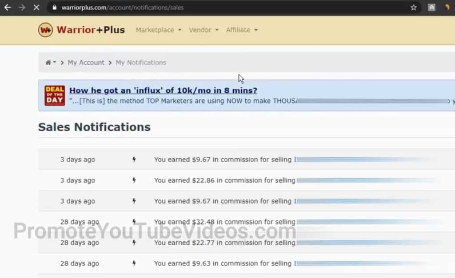The height and width of the screenshot is (278, 455).
Task: Select third-row 'You earned $9.67' notification text
Action: coord(223,201)
